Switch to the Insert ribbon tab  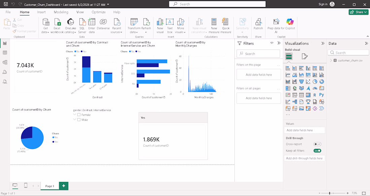pyautogui.click(x=41, y=12)
